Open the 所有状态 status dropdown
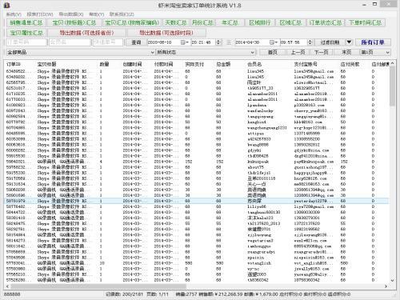 coord(206,52)
